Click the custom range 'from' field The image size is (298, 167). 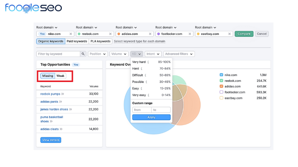pyautogui.click(x=141, y=110)
